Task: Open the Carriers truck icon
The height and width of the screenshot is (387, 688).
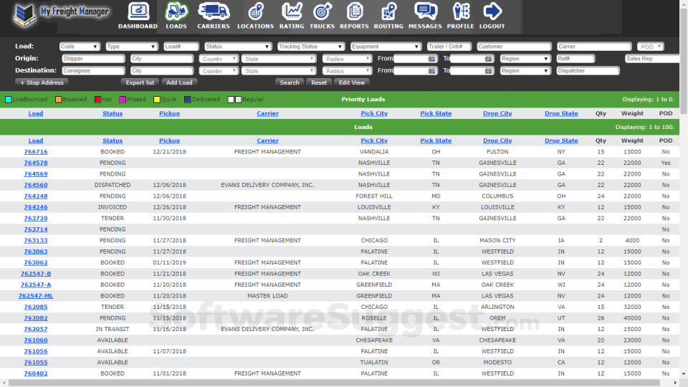Action: point(214,11)
